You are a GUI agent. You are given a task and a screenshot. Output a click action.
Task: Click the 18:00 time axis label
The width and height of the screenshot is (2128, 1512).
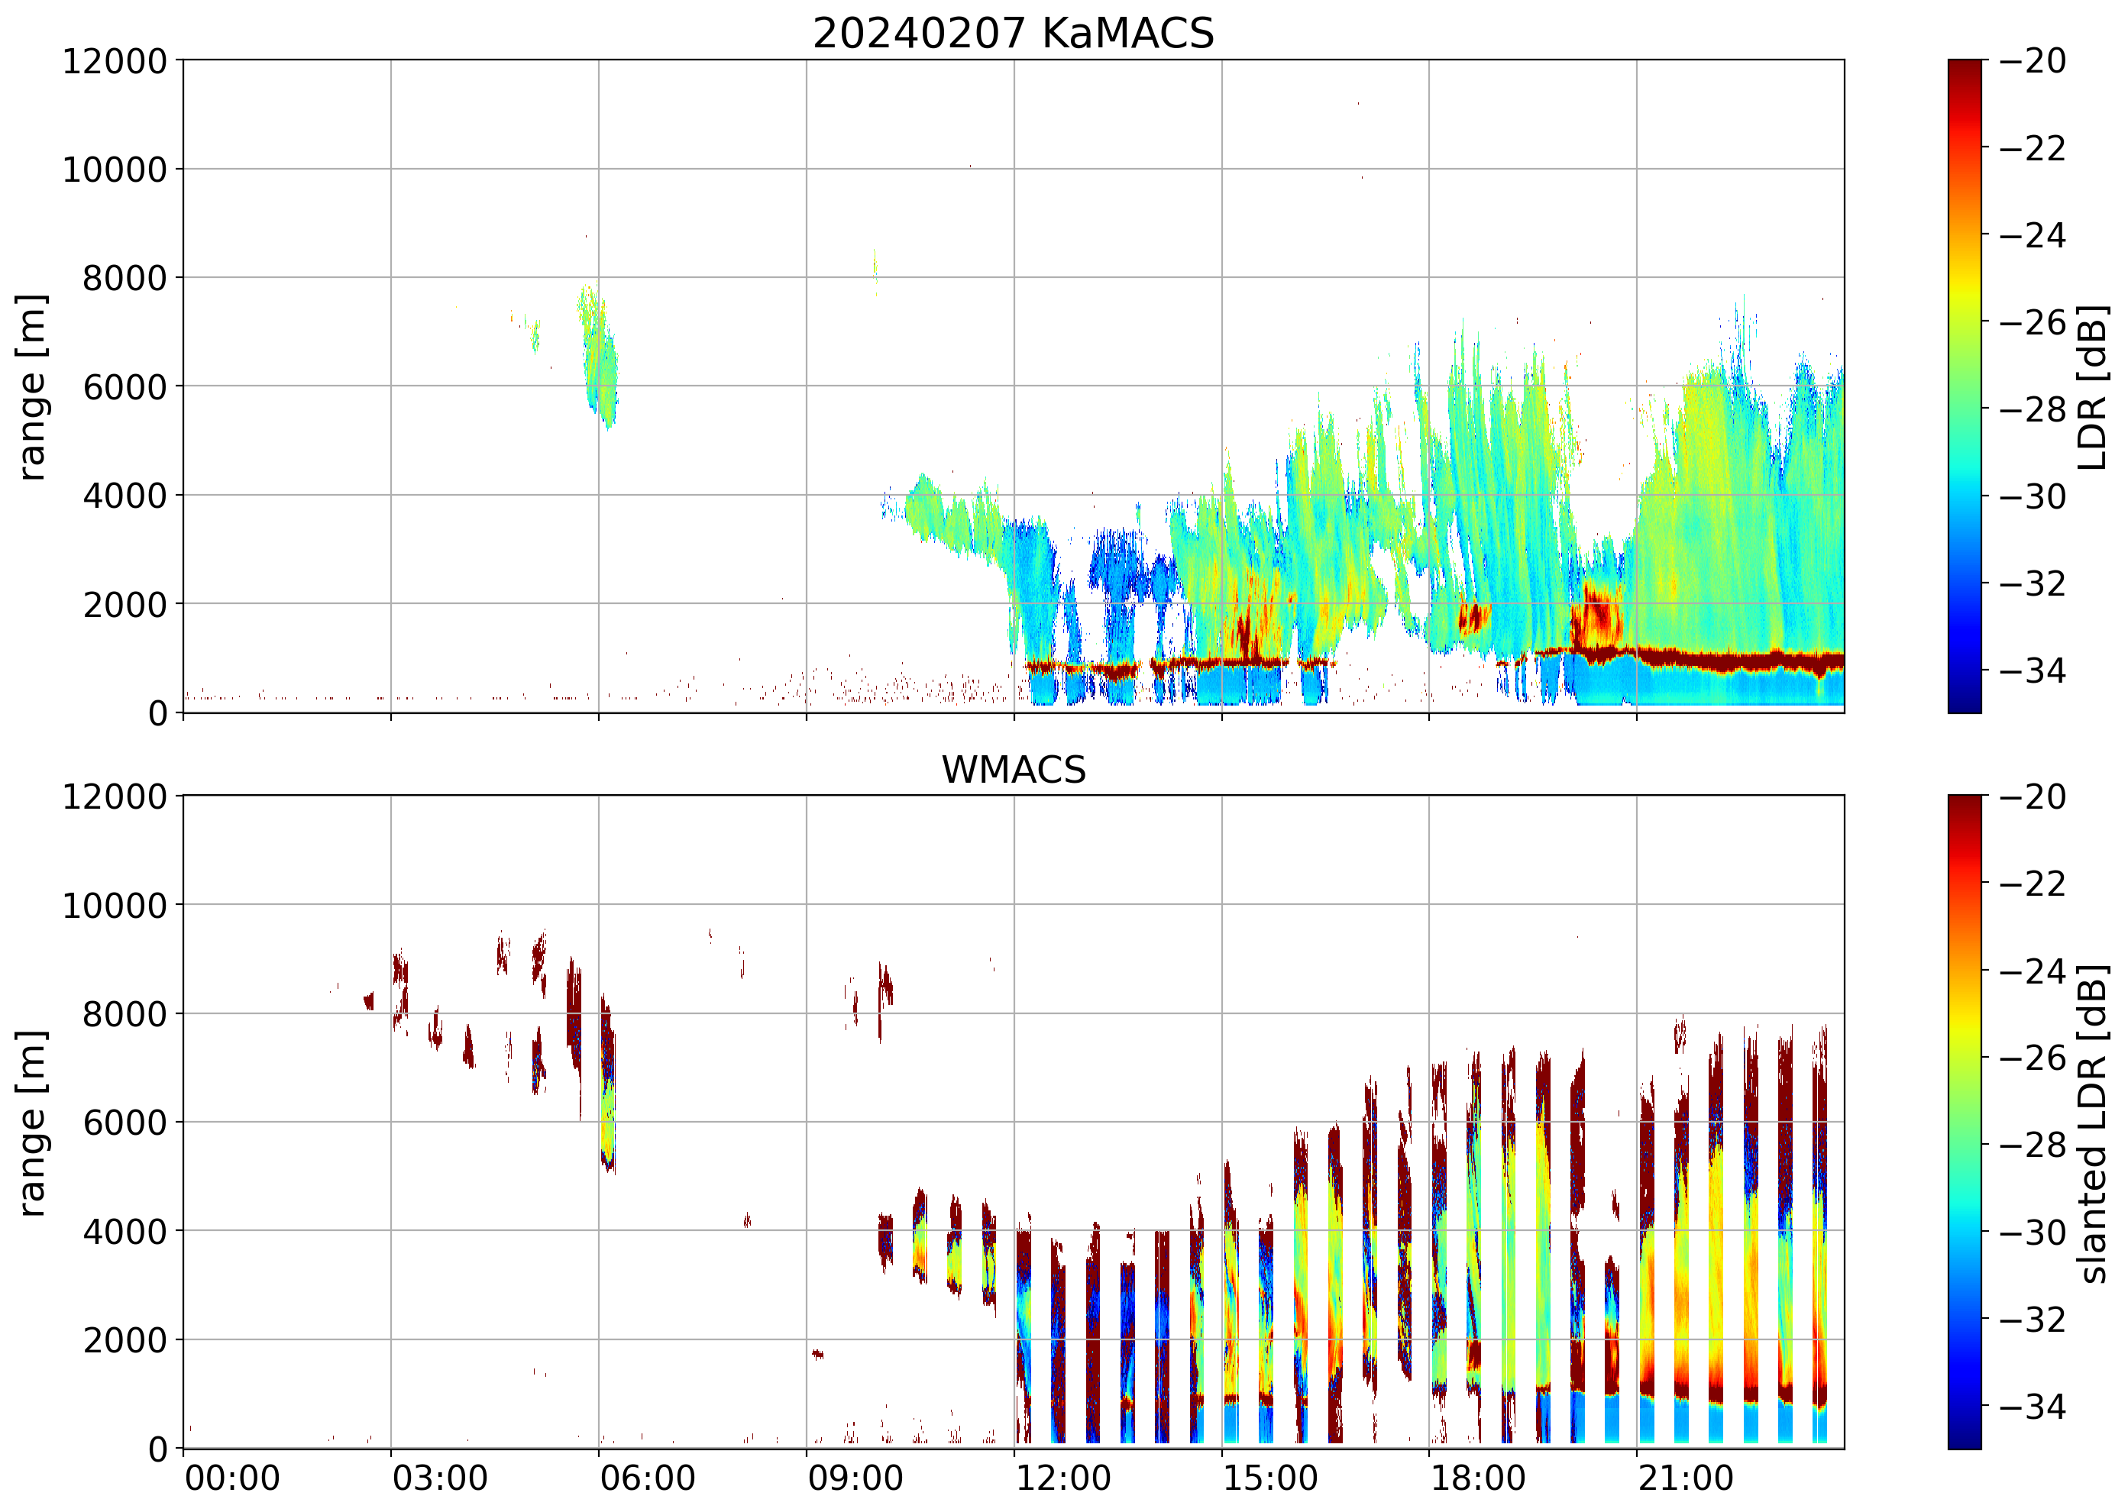point(1478,1478)
